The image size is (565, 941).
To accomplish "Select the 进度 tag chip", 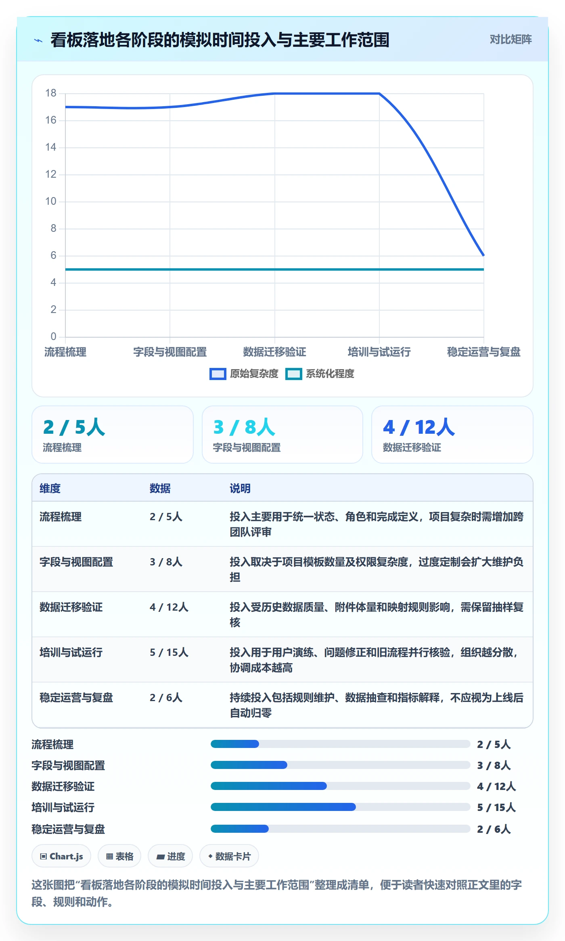I will 170,856.
